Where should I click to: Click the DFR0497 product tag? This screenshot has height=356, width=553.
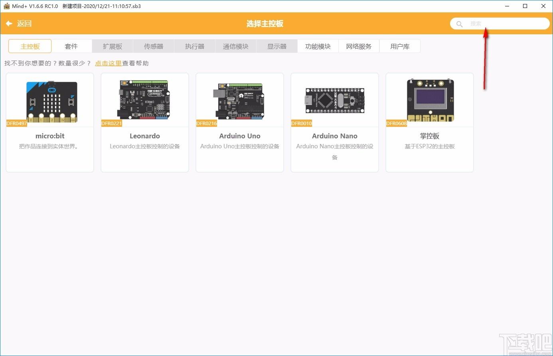17,124
